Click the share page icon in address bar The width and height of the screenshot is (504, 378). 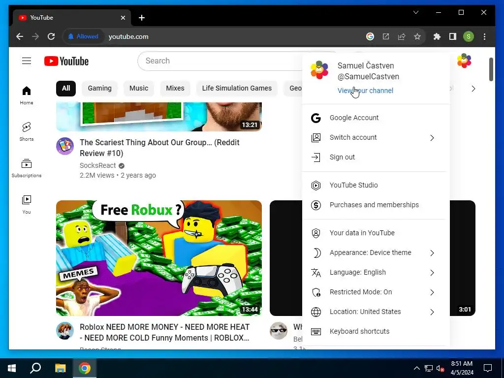pyautogui.click(x=402, y=36)
